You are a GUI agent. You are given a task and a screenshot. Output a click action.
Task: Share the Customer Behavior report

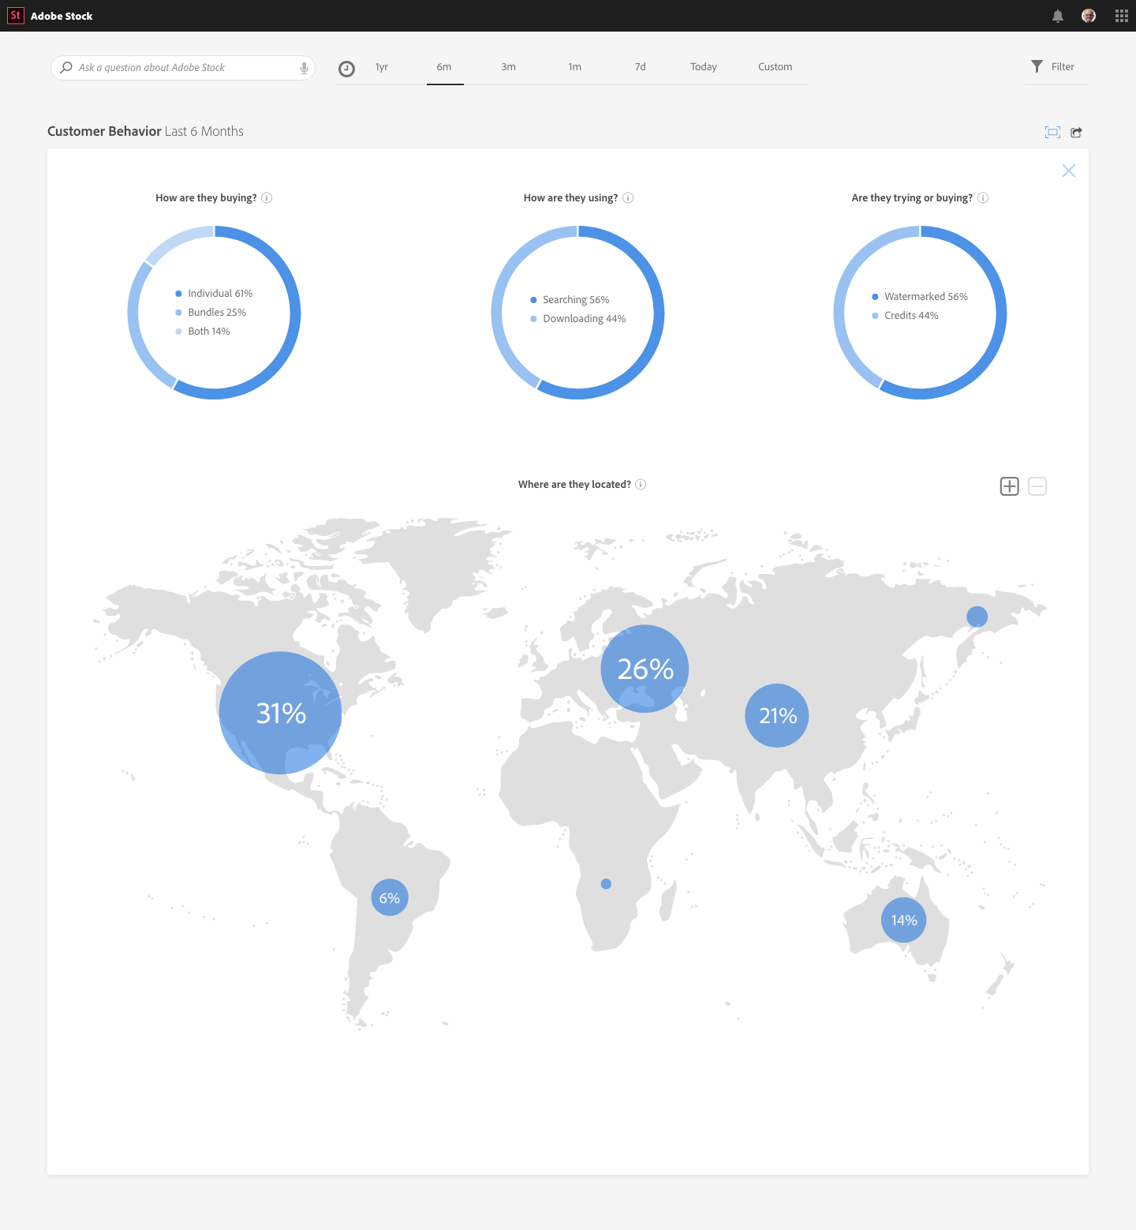[1076, 132]
